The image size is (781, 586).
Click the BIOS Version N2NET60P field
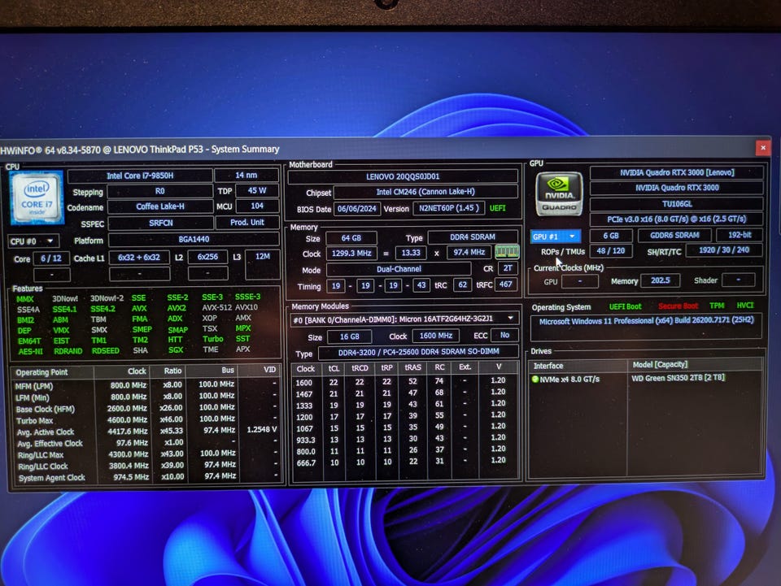(x=449, y=208)
